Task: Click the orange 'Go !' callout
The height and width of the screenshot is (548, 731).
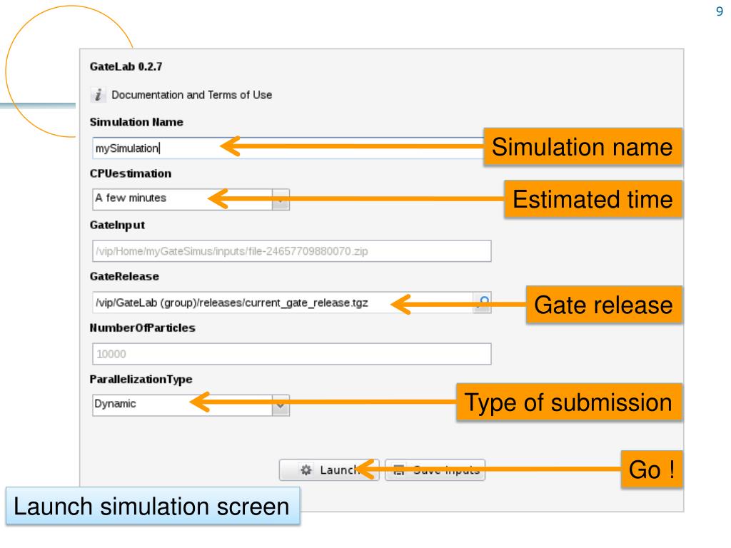Action: (649, 470)
